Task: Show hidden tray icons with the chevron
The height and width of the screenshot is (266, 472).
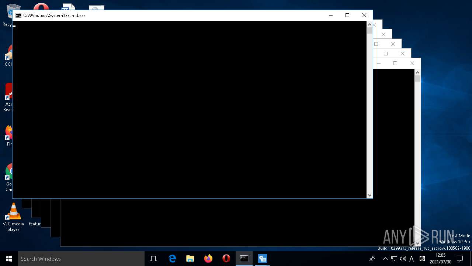Action: pyautogui.click(x=385, y=259)
